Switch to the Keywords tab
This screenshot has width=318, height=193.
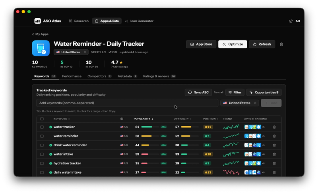point(45,76)
